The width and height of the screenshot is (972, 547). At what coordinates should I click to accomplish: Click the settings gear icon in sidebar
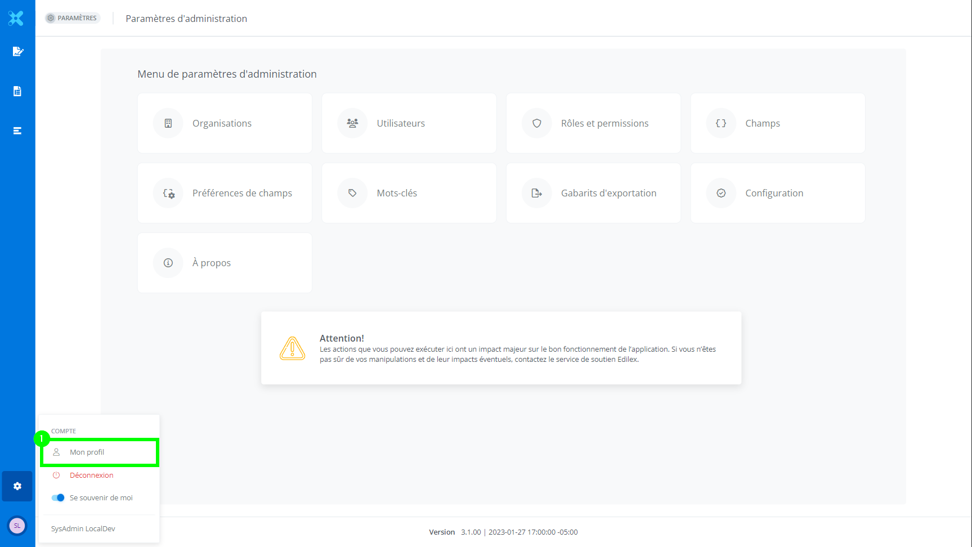pyautogui.click(x=17, y=486)
